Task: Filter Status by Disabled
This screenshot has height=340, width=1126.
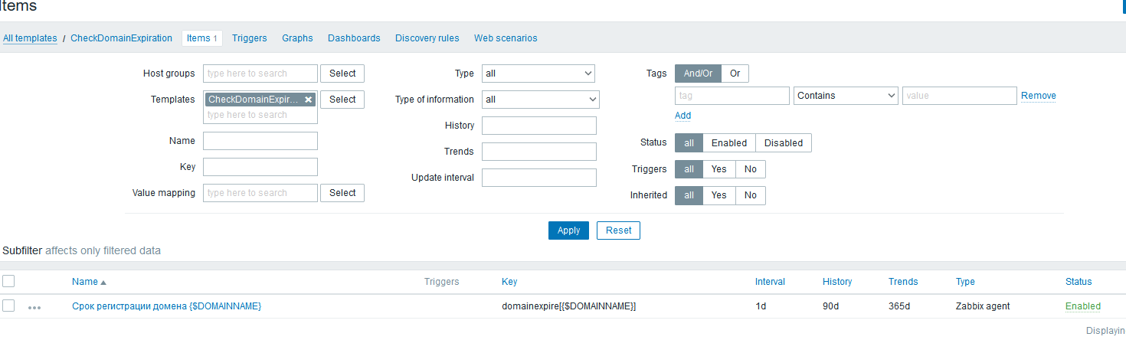Action: (x=784, y=143)
